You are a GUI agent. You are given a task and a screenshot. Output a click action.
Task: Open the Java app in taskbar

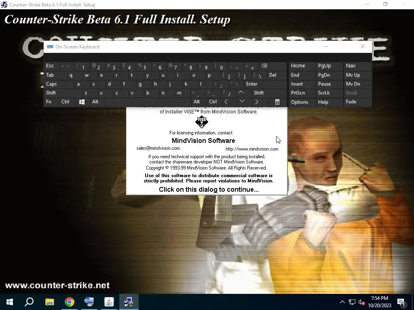tap(109, 302)
